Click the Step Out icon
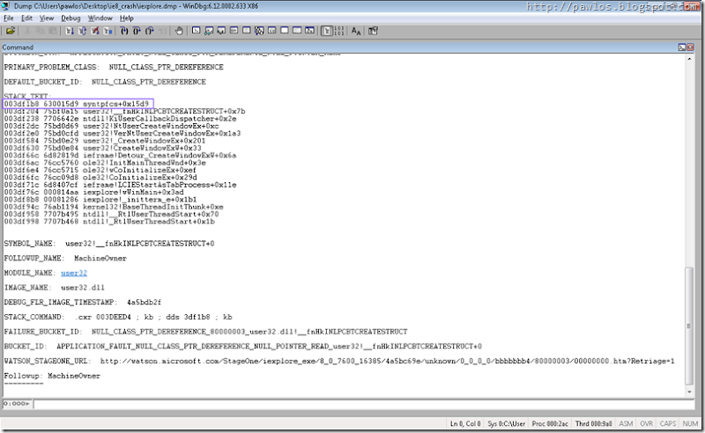The image size is (705, 433). click(x=149, y=31)
